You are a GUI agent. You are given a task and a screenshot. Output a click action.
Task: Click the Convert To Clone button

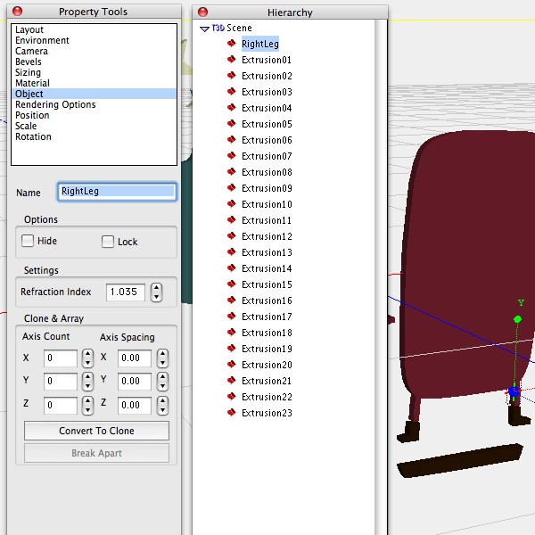click(96, 431)
